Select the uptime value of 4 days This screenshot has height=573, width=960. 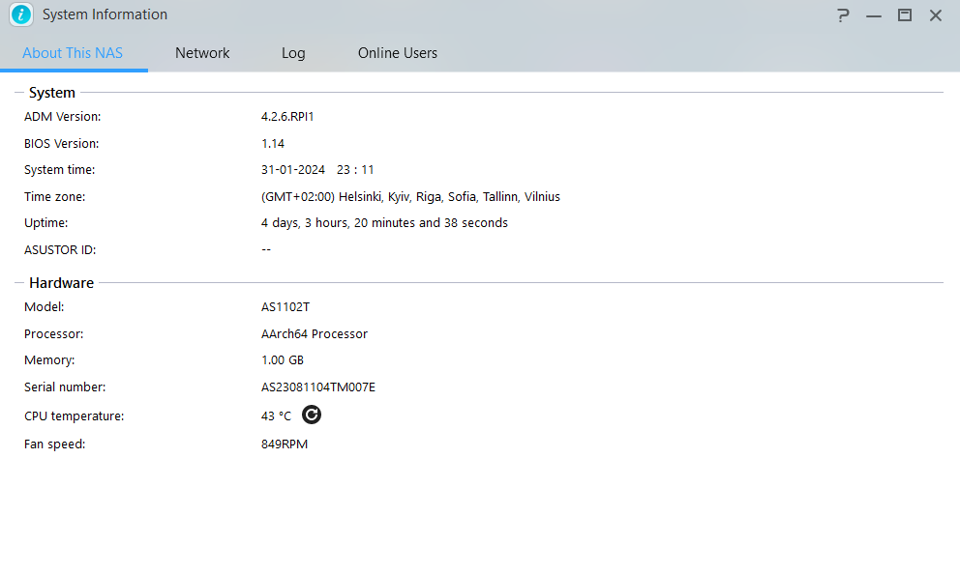pos(384,223)
